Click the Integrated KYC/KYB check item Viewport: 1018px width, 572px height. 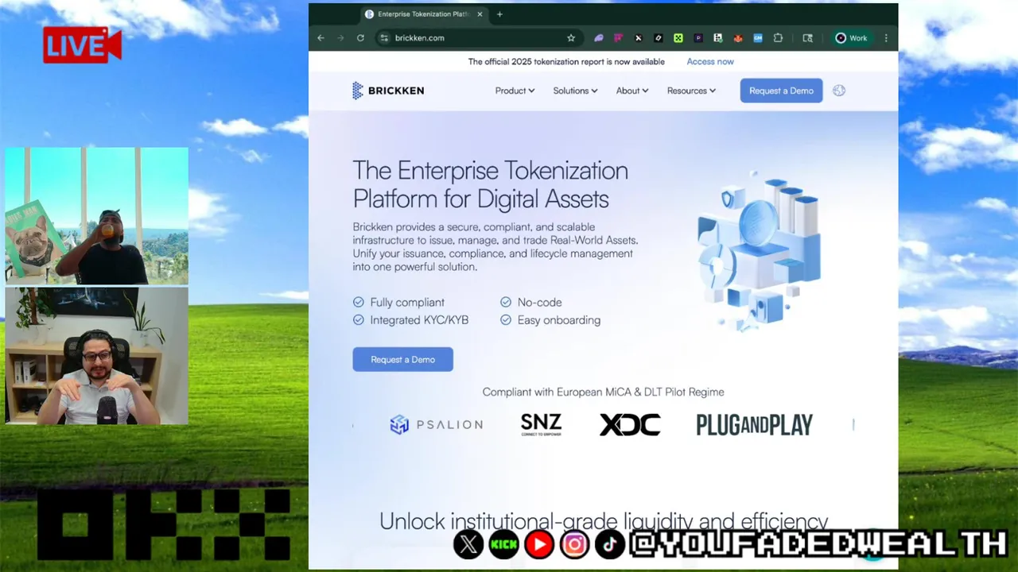click(410, 320)
